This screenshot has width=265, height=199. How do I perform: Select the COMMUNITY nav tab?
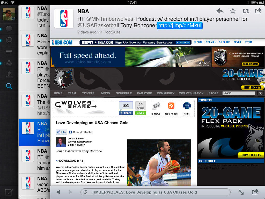point(165,93)
